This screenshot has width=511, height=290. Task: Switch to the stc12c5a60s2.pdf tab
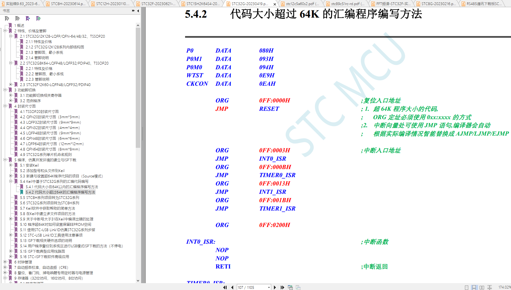click(x=301, y=4)
